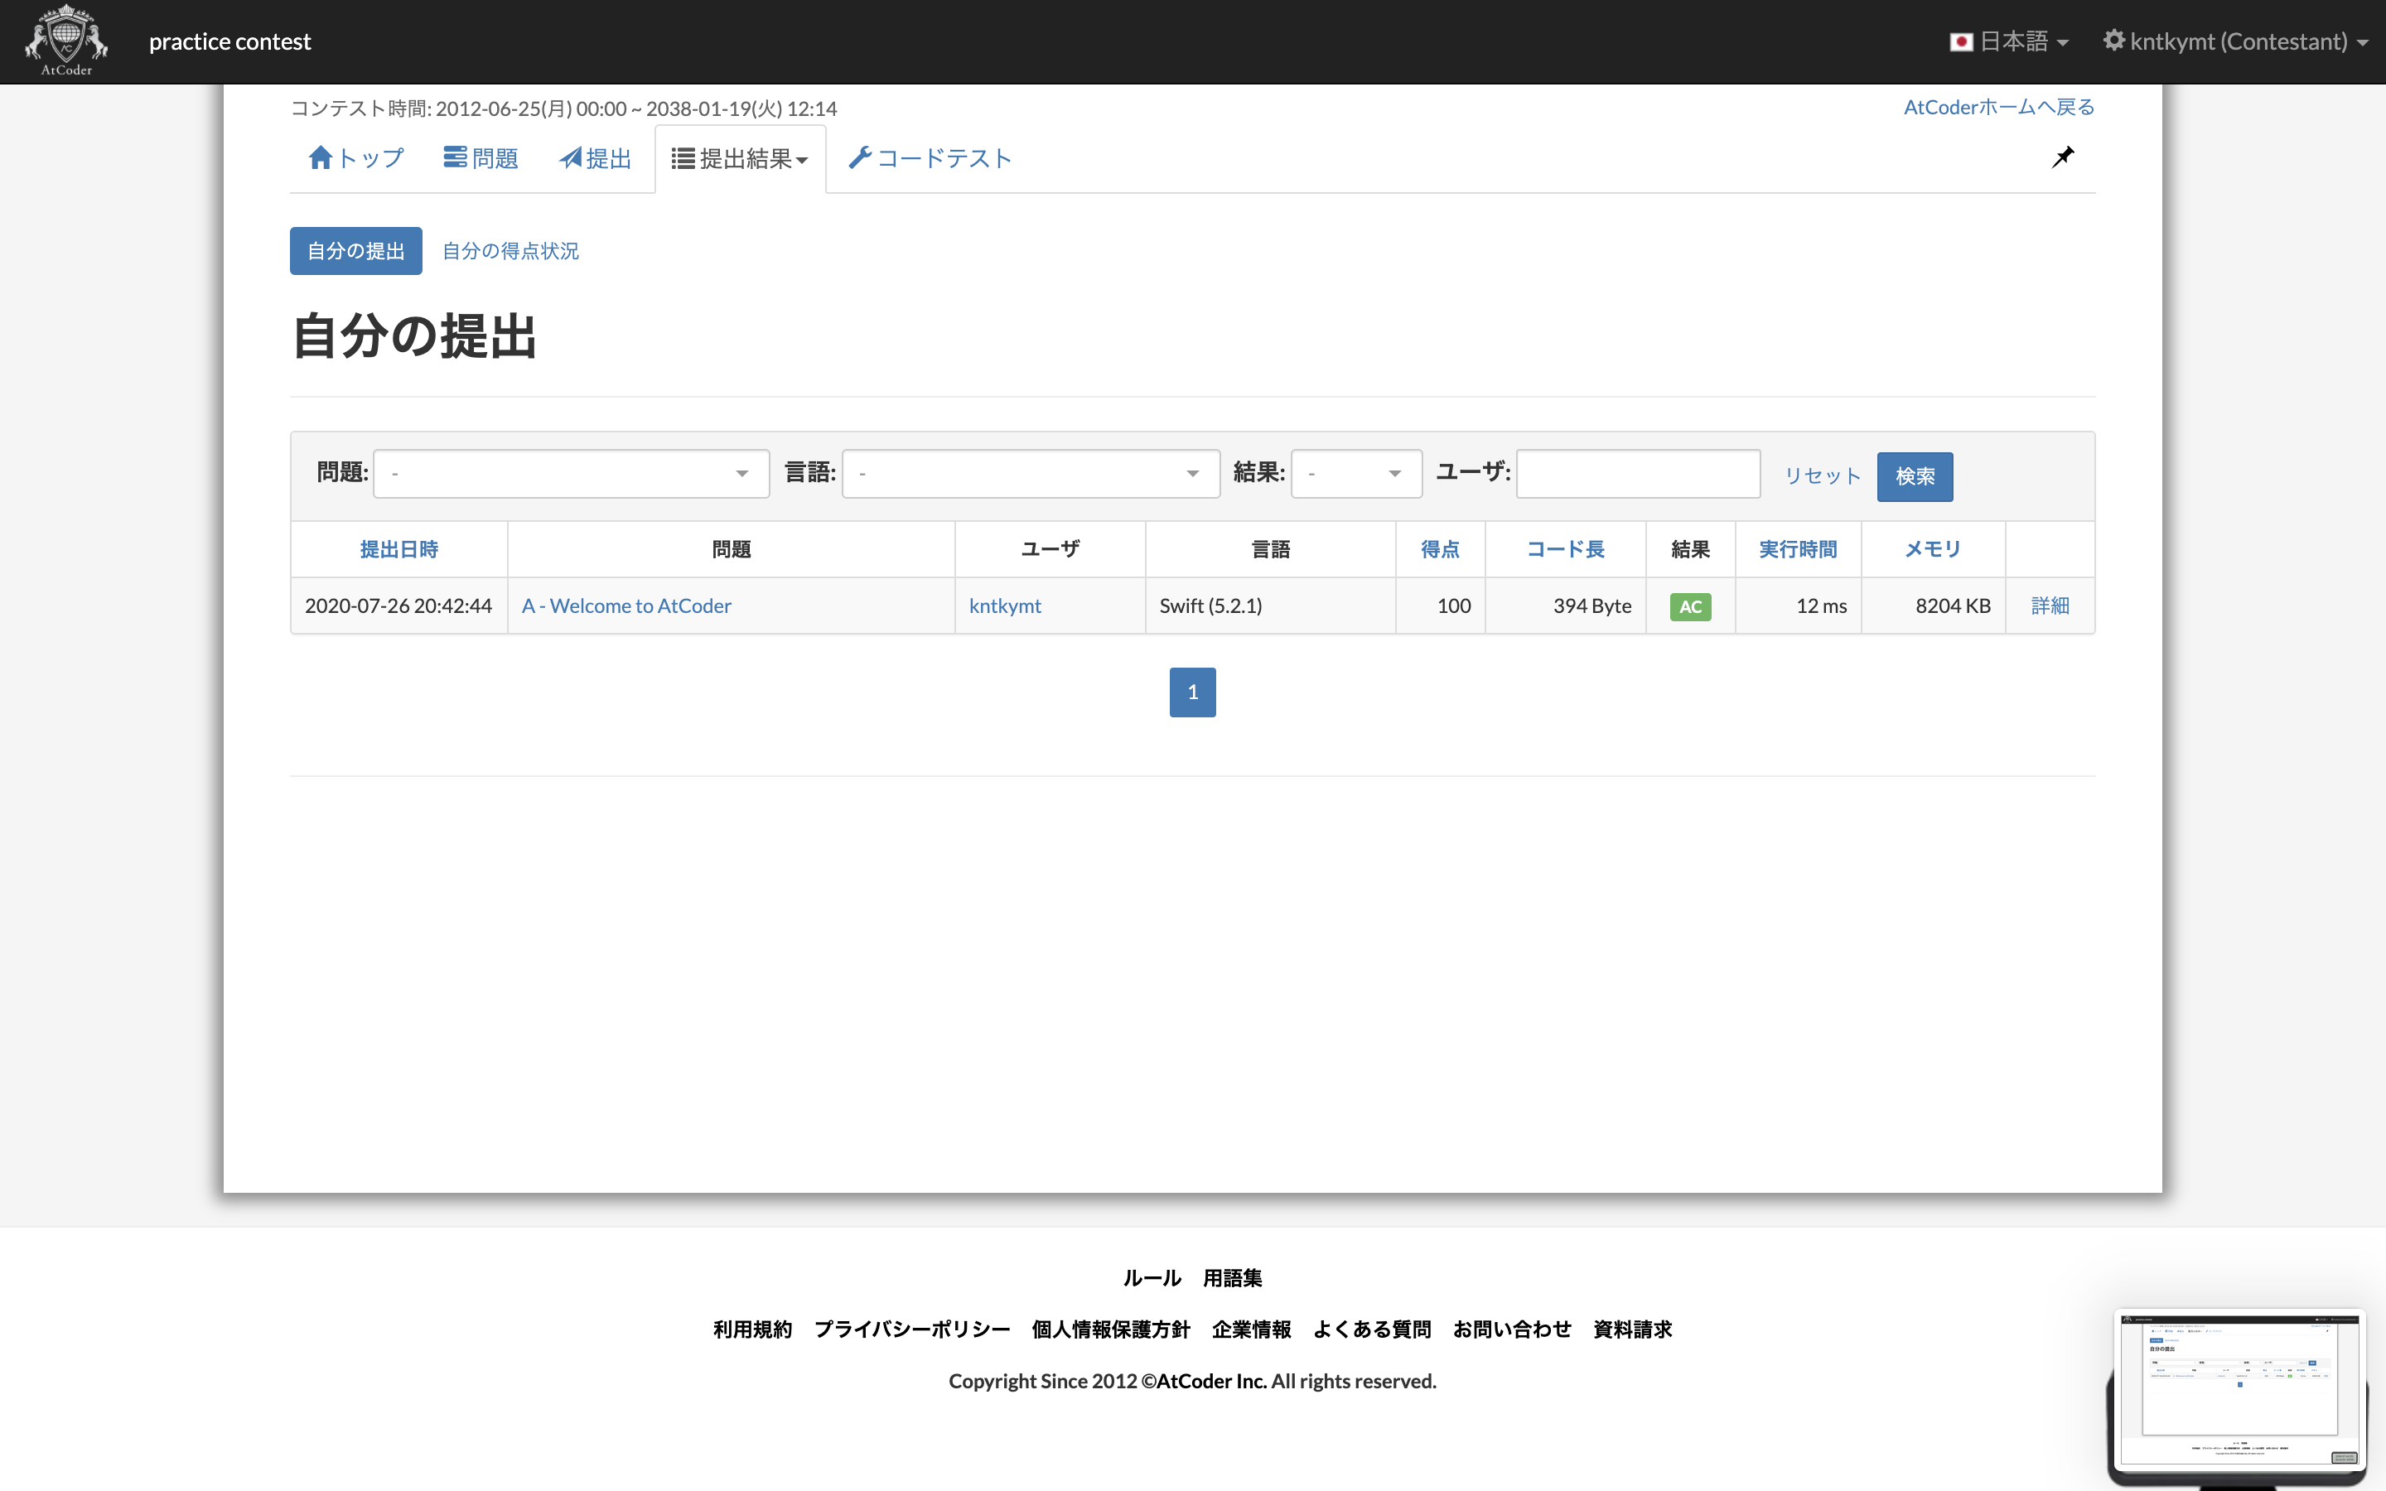Open the 企業情報 footer link
Image resolution: width=2386 pixels, height=1491 pixels.
[1251, 1330]
